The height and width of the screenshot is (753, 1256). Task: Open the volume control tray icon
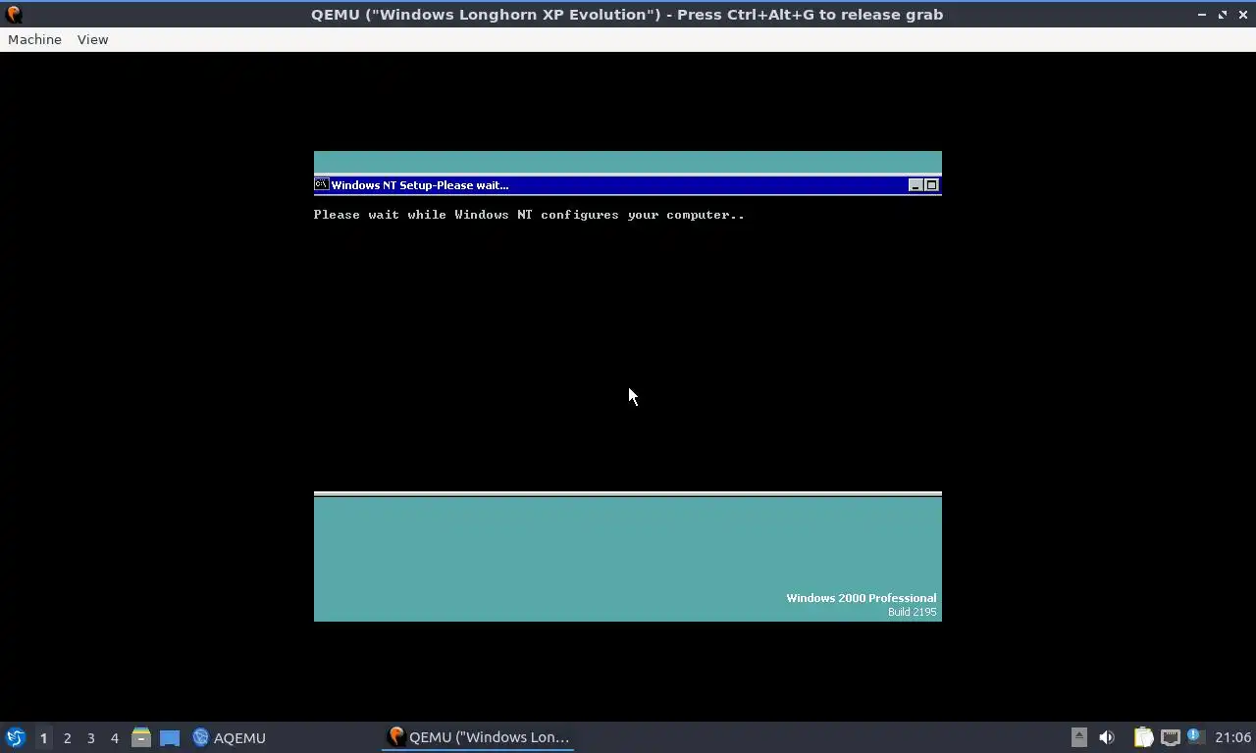click(x=1107, y=737)
